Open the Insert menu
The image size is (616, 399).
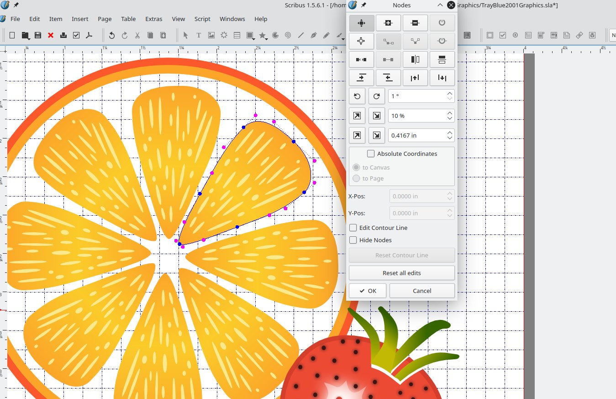coord(80,19)
